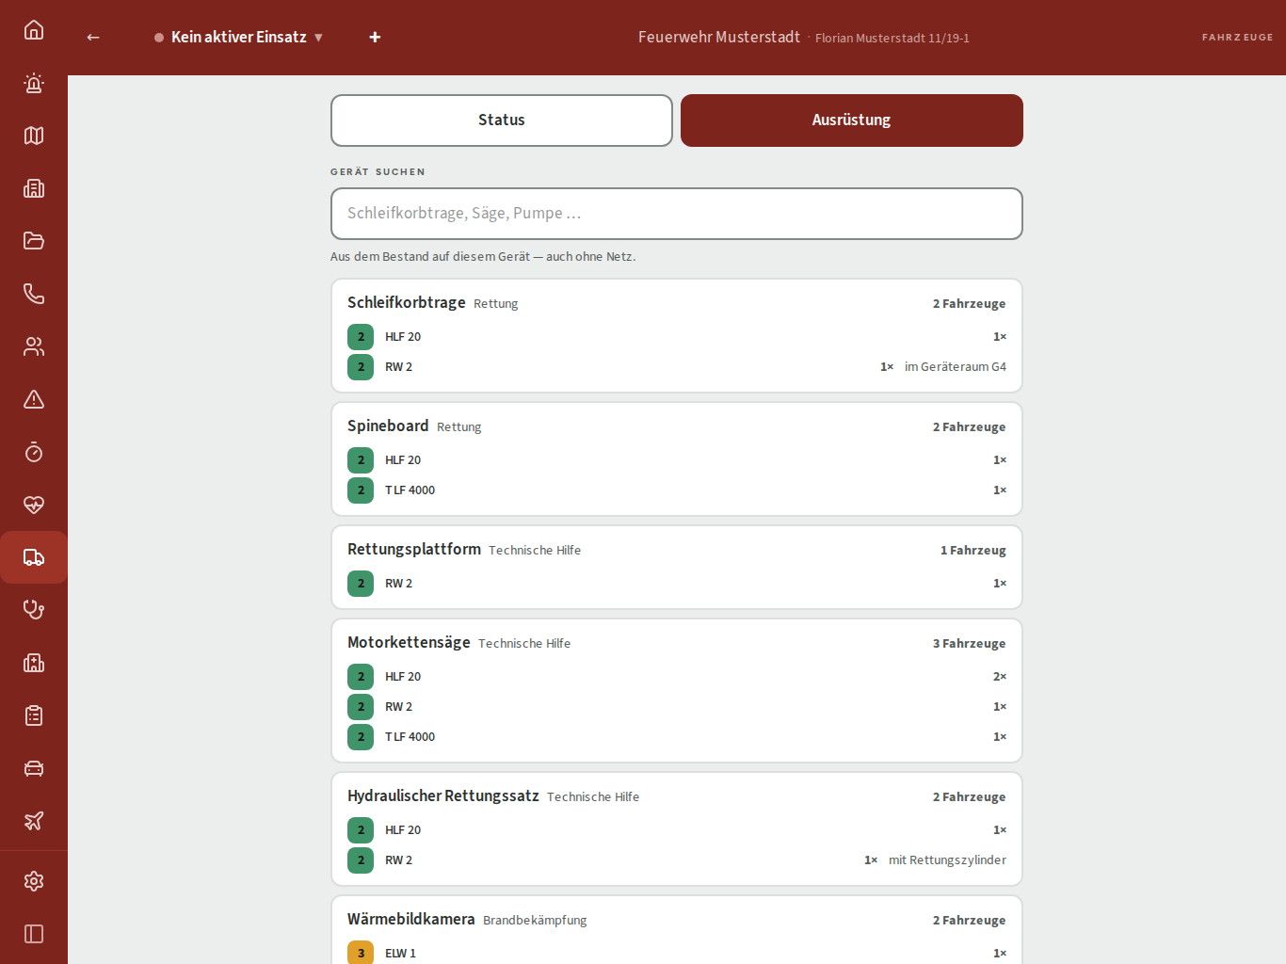Click the Feuerwehr Musterstadt title
This screenshot has height=964, width=1286.
[719, 37]
